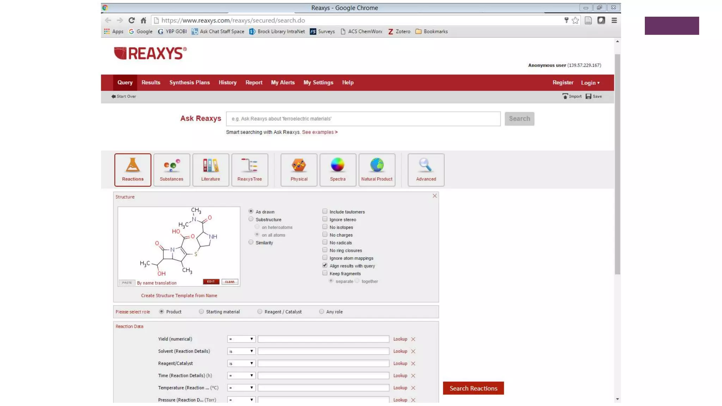Viewport: 722px width, 406px height.
Task: Choose the Starting material role
Action: [x=201, y=312]
